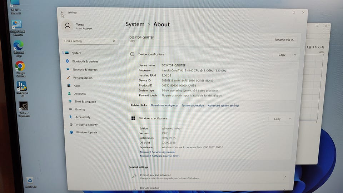This screenshot has height=193, width=343.
Task: Collapse the Device specifications section
Action: [295, 55]
